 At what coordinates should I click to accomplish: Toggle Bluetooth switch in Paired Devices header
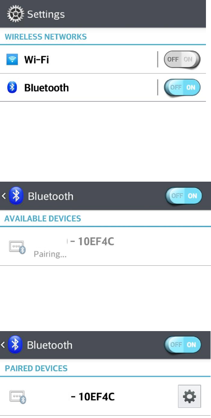(x=183, y=345)
